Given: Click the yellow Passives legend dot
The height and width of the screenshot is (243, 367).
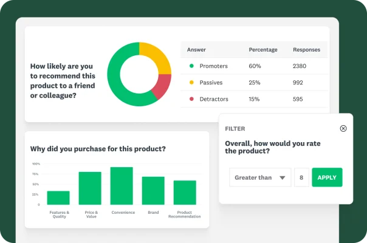Looking at the screenshot, I should pos(191,83).
